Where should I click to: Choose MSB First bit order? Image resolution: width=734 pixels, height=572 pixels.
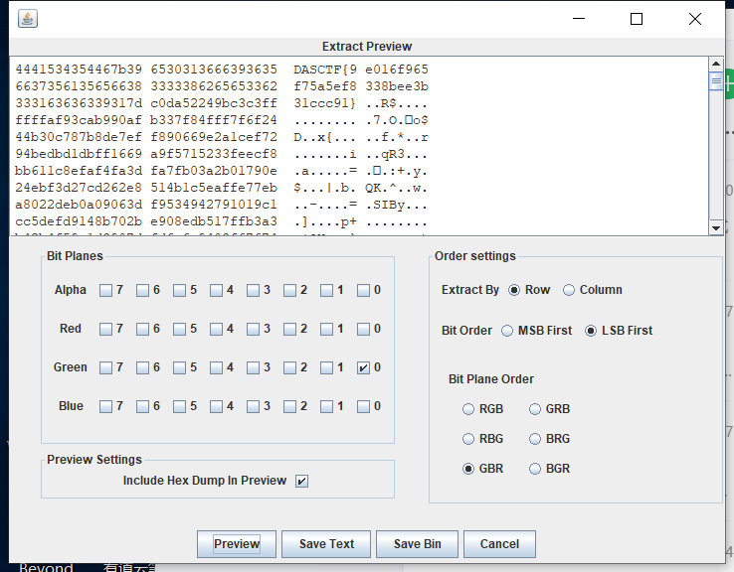click(507, 331)
